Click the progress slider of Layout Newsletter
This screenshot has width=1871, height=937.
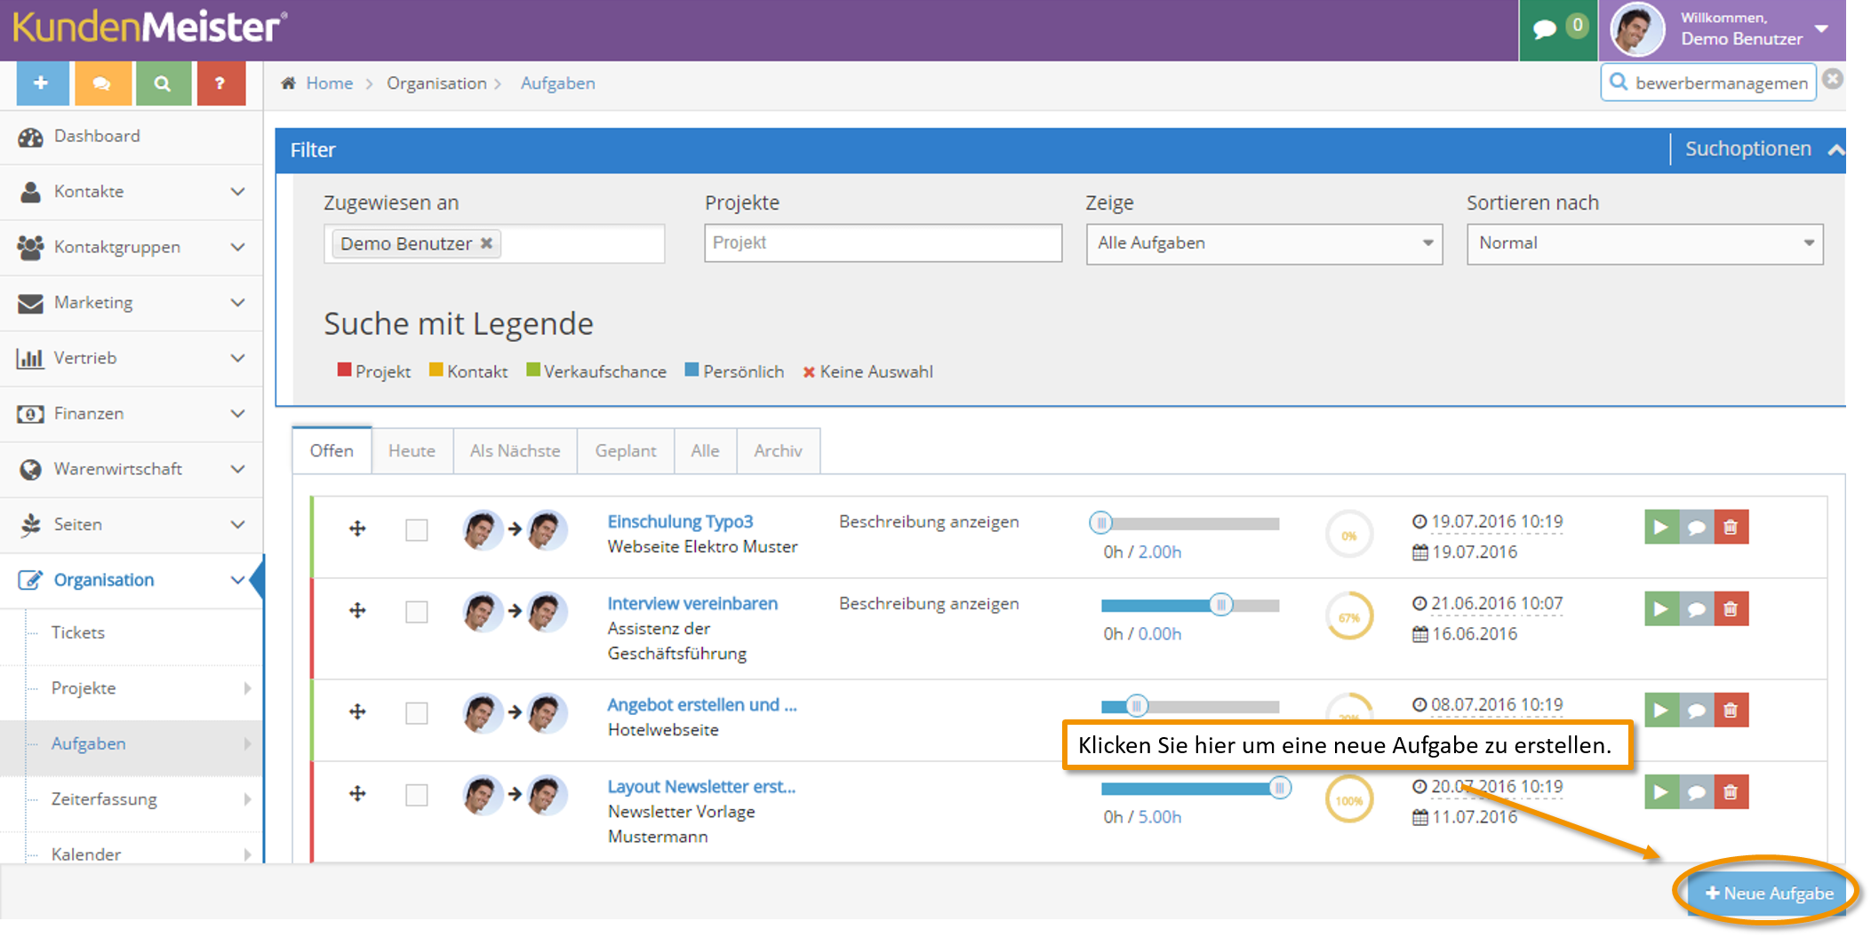1195,788
